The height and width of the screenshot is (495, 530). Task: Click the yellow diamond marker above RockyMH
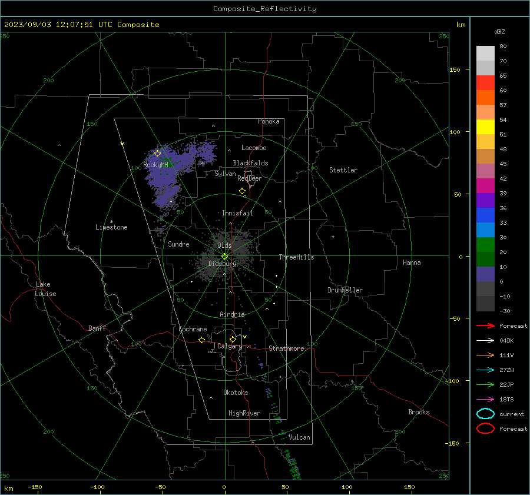click(157, 154)
